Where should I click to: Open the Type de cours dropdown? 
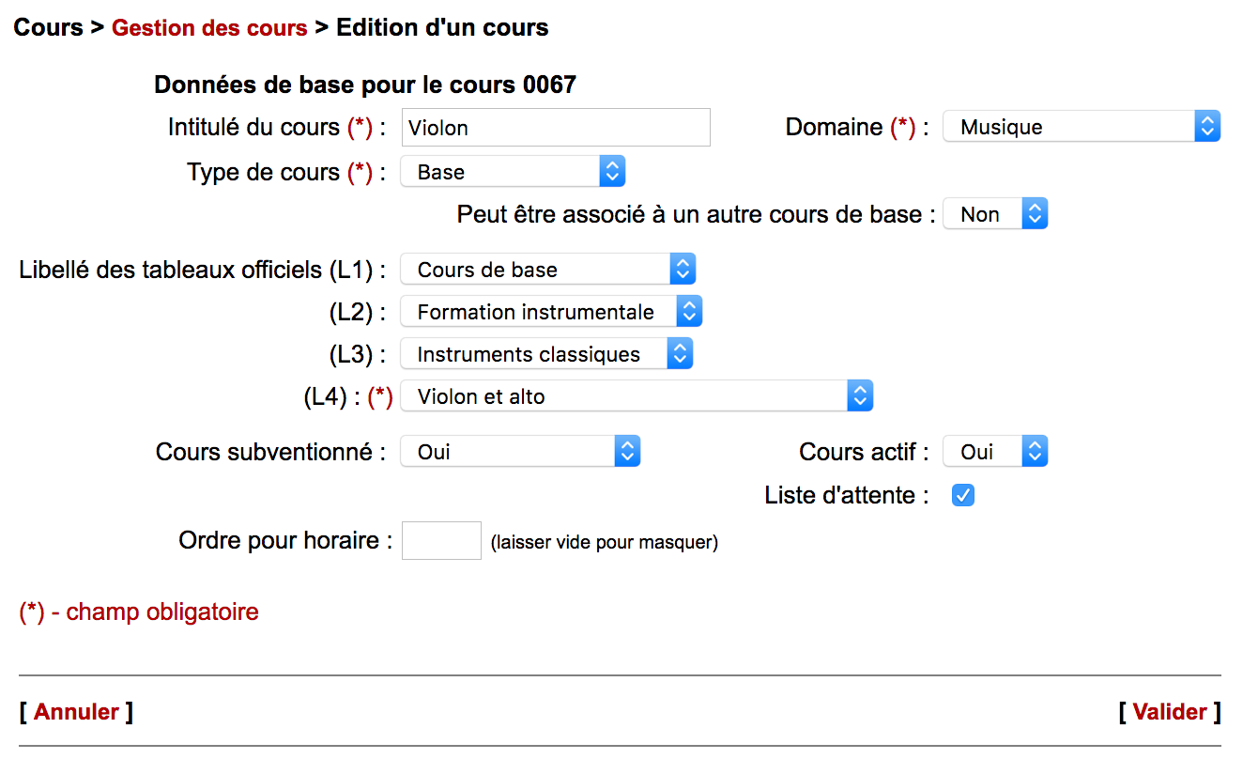pyautogui.click(x=512, y=172)
